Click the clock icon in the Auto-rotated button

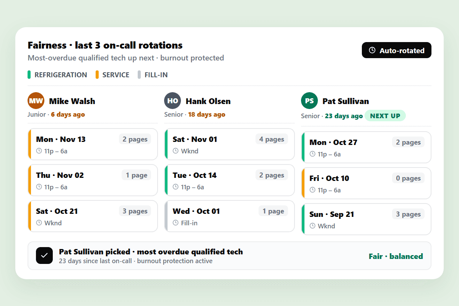(x=372, y=50)
